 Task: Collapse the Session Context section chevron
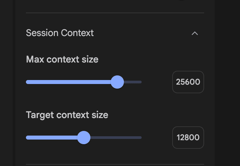click(195, 33)
